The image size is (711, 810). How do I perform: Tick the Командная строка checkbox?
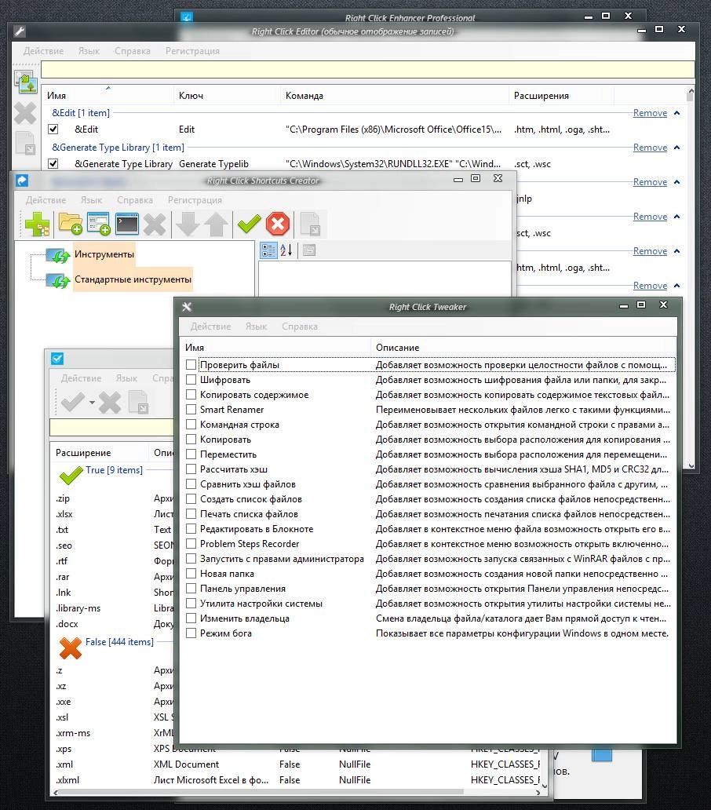pos(191,425)
